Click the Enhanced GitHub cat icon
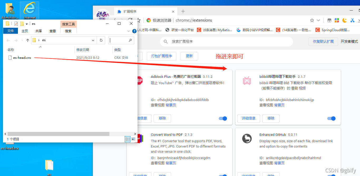The image size is (360, 176). [247, 138]
